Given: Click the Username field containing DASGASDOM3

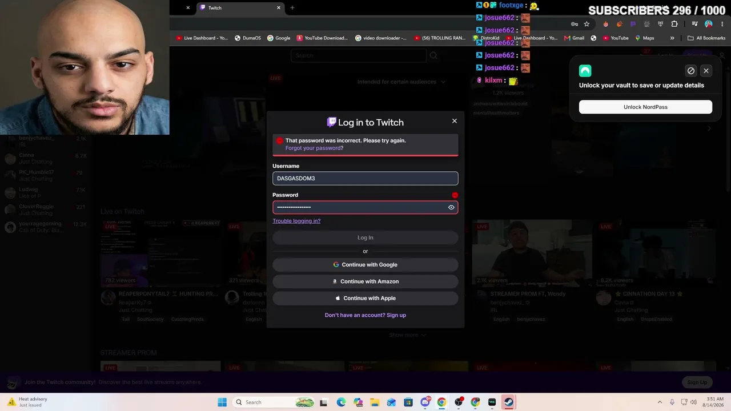Looking at the screenshot, I should (365, 179).
